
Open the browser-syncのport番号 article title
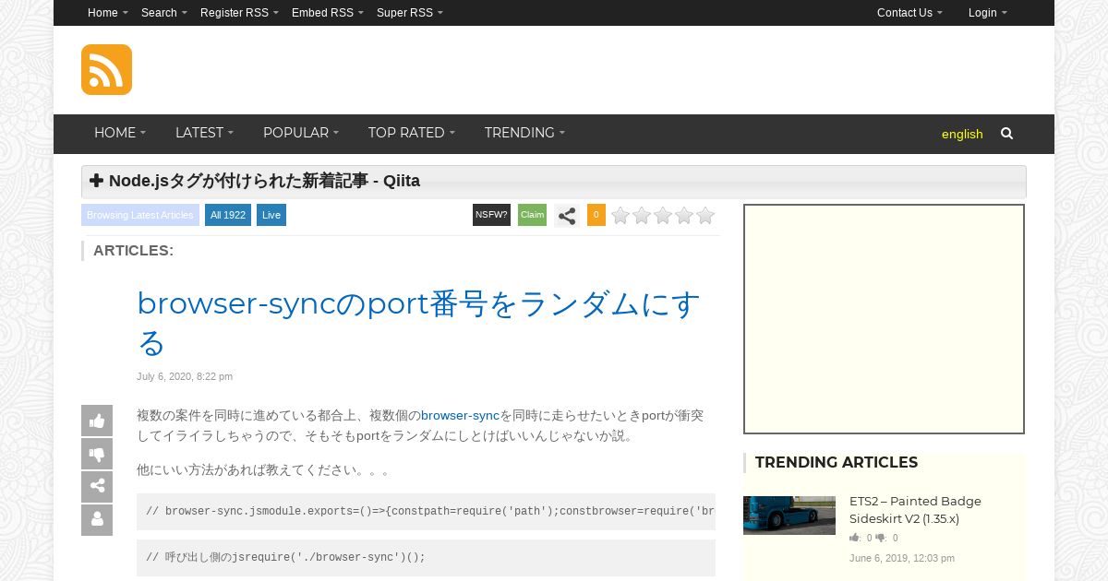click(x=418, y=322)
